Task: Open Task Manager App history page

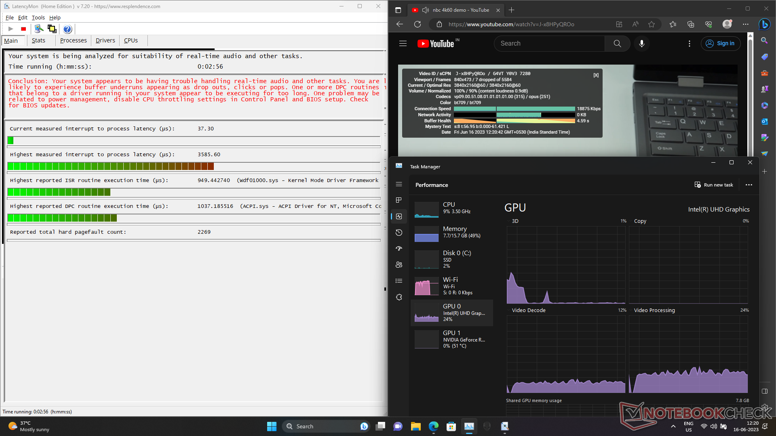Action: (399, 233)
